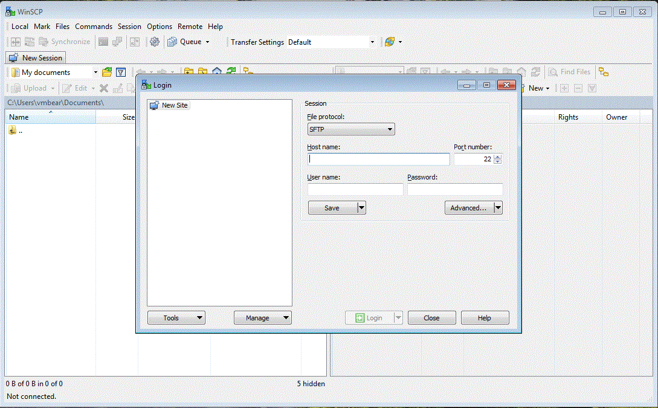Increase port number with up spinner
658x408 pixels.
[498, 157]
